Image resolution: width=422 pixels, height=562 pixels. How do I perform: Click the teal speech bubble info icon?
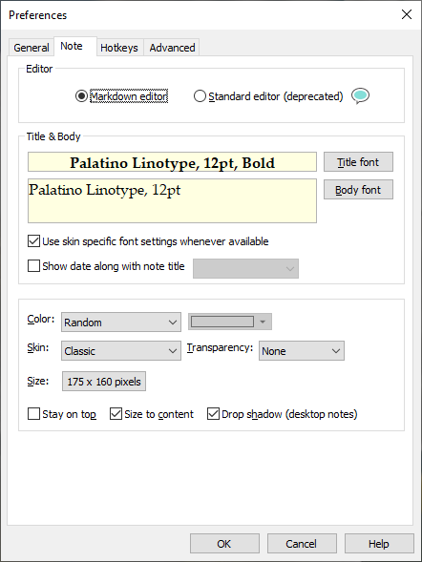tap(360, 96)
